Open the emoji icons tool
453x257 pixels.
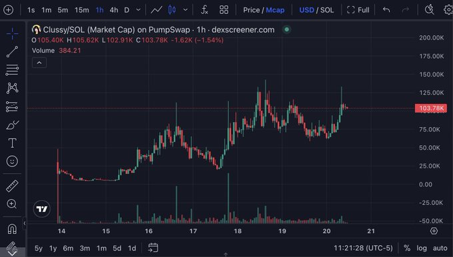(x=12, y=161)
